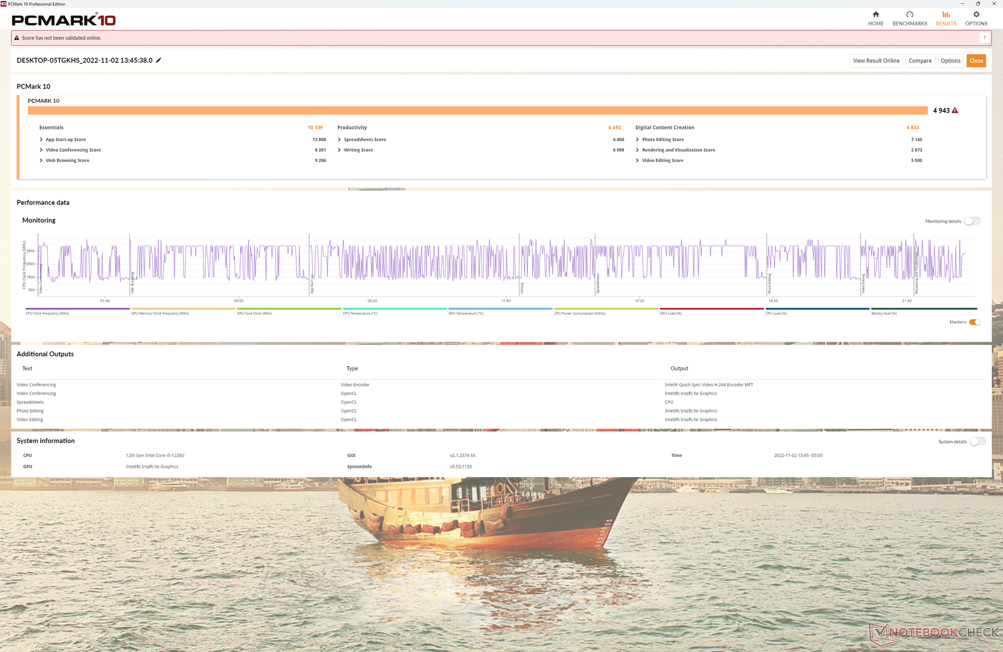Click the Compare button
The height and width of the screenshot is (652, 1003).
coord(920,61)
